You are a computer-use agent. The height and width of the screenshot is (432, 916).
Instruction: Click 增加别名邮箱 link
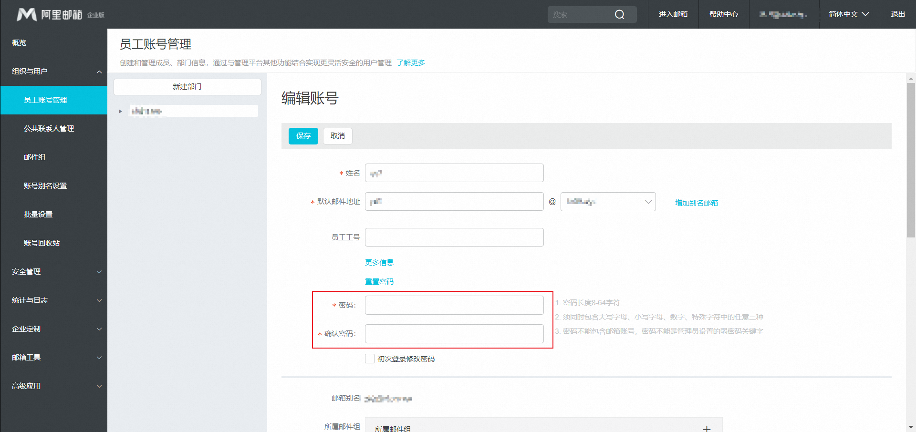(697, 203)
